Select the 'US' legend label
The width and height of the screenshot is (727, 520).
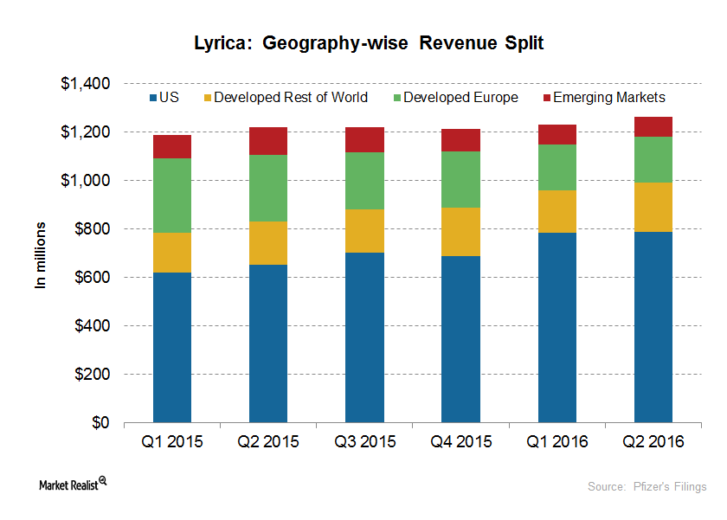pyautogui.click(x=169, y=97)
